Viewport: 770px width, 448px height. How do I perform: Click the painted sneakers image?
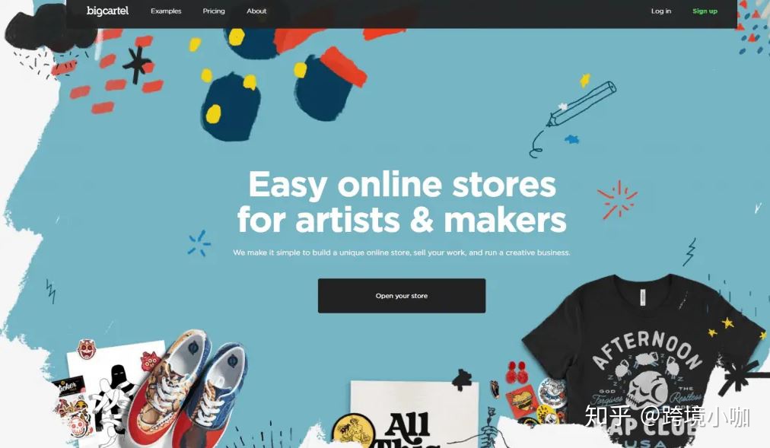coord(189,388)
